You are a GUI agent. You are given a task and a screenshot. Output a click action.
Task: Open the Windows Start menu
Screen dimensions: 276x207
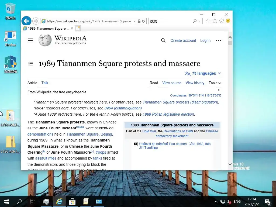[6, 202]
